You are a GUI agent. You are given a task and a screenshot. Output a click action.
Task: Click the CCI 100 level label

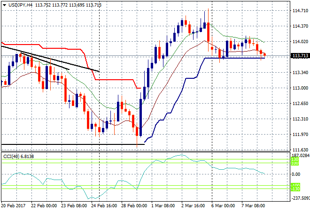point(295,163)
